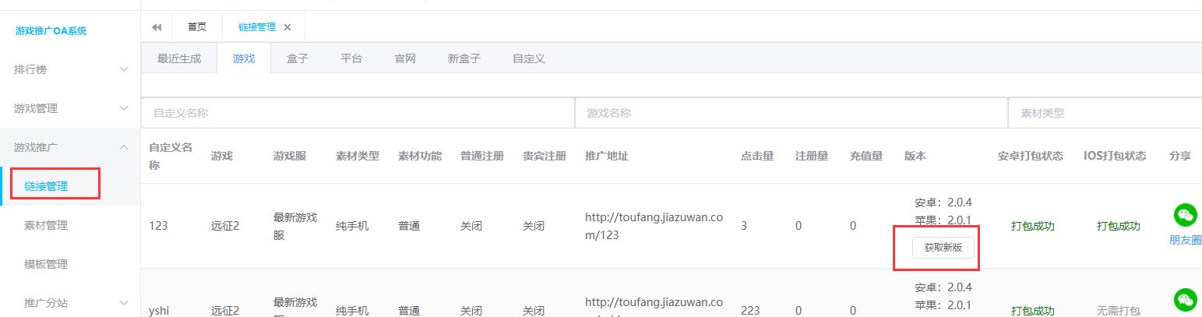1202x317 pixels.
Task: Open the 素材类型 filter field
Action: pyautogui.click(x=1105, y=113)
